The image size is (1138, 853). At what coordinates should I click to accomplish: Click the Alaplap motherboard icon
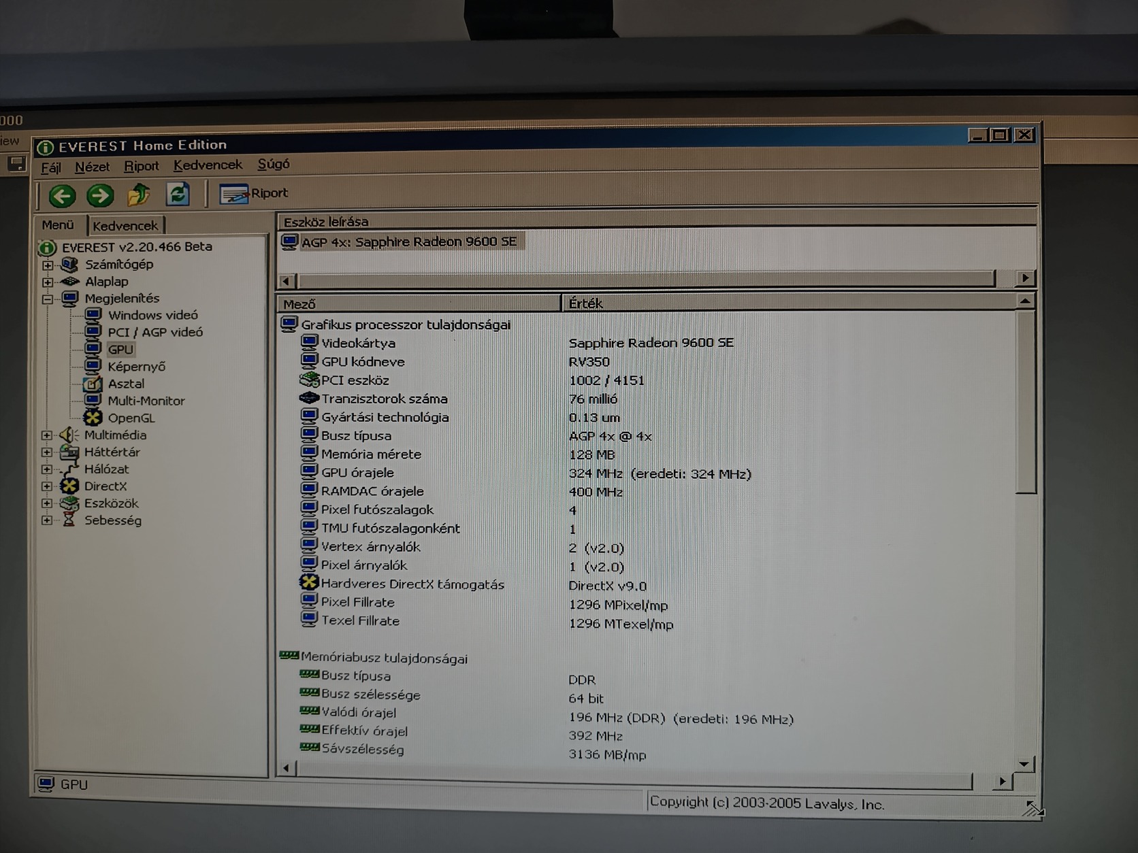tap(69, 282)
